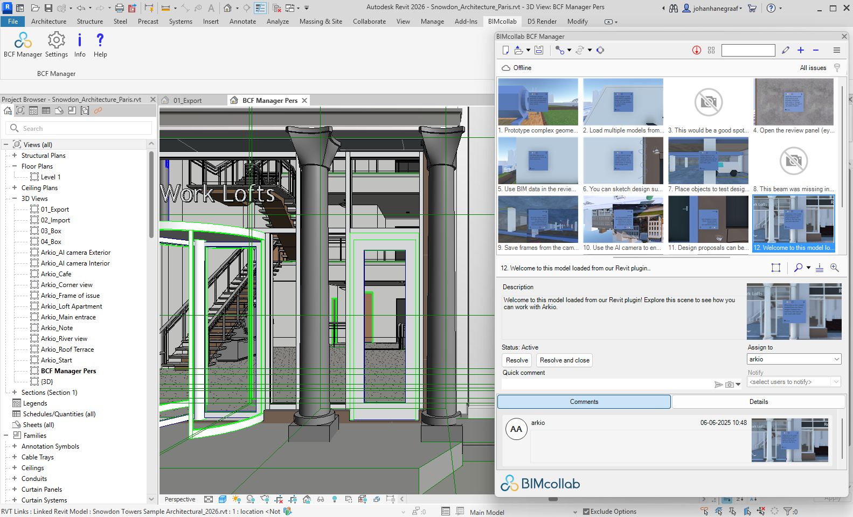Viewport: 853px width, 517px height.
Task: Toggle Shadows in view control bar
Action: (251, 499)
